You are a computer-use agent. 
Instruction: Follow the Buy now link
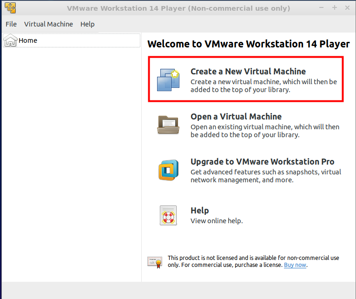[295, 265]
